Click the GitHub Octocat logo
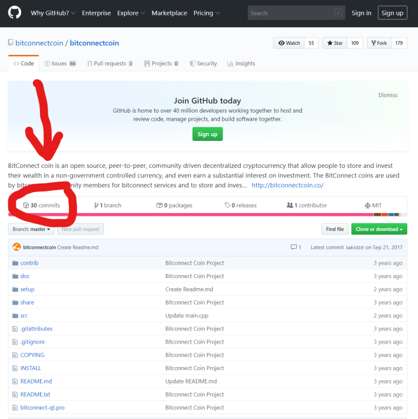Screen dimensions: 418x419 click(x=14, y=13)
